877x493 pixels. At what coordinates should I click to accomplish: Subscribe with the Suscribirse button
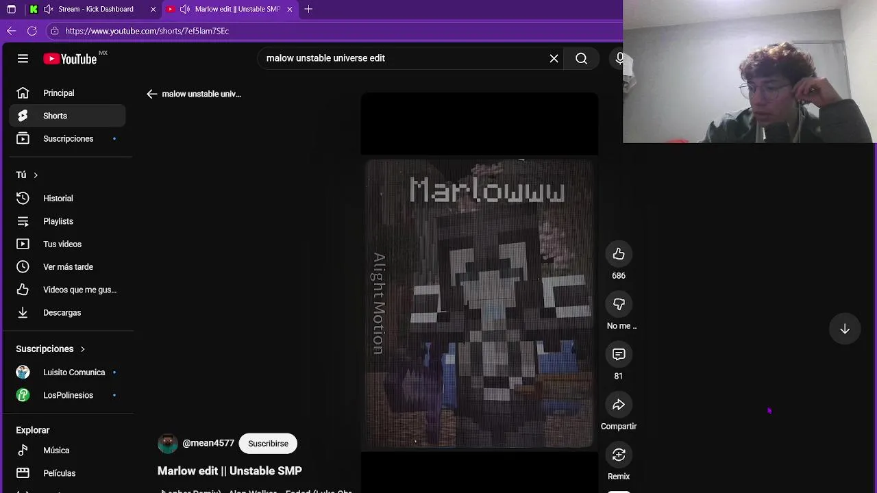(x=268, y=444)
